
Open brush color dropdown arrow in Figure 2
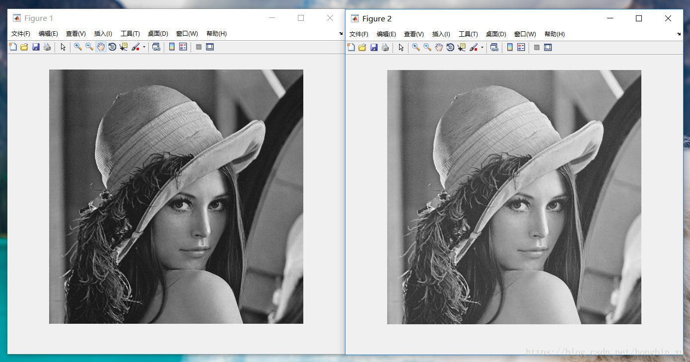pos(482,48)
